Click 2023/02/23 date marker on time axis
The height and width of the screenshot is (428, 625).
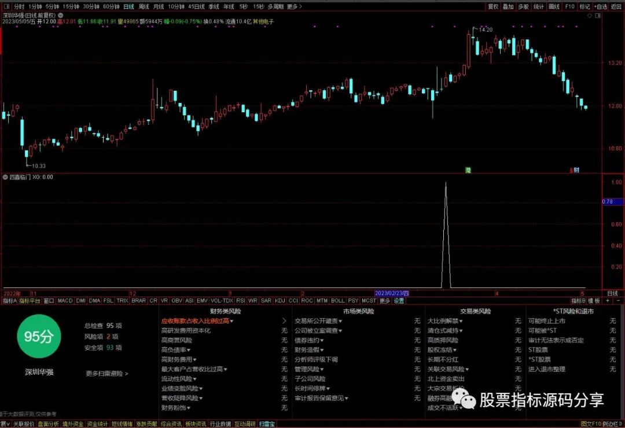pyautogui.click(x=392, y=293)
